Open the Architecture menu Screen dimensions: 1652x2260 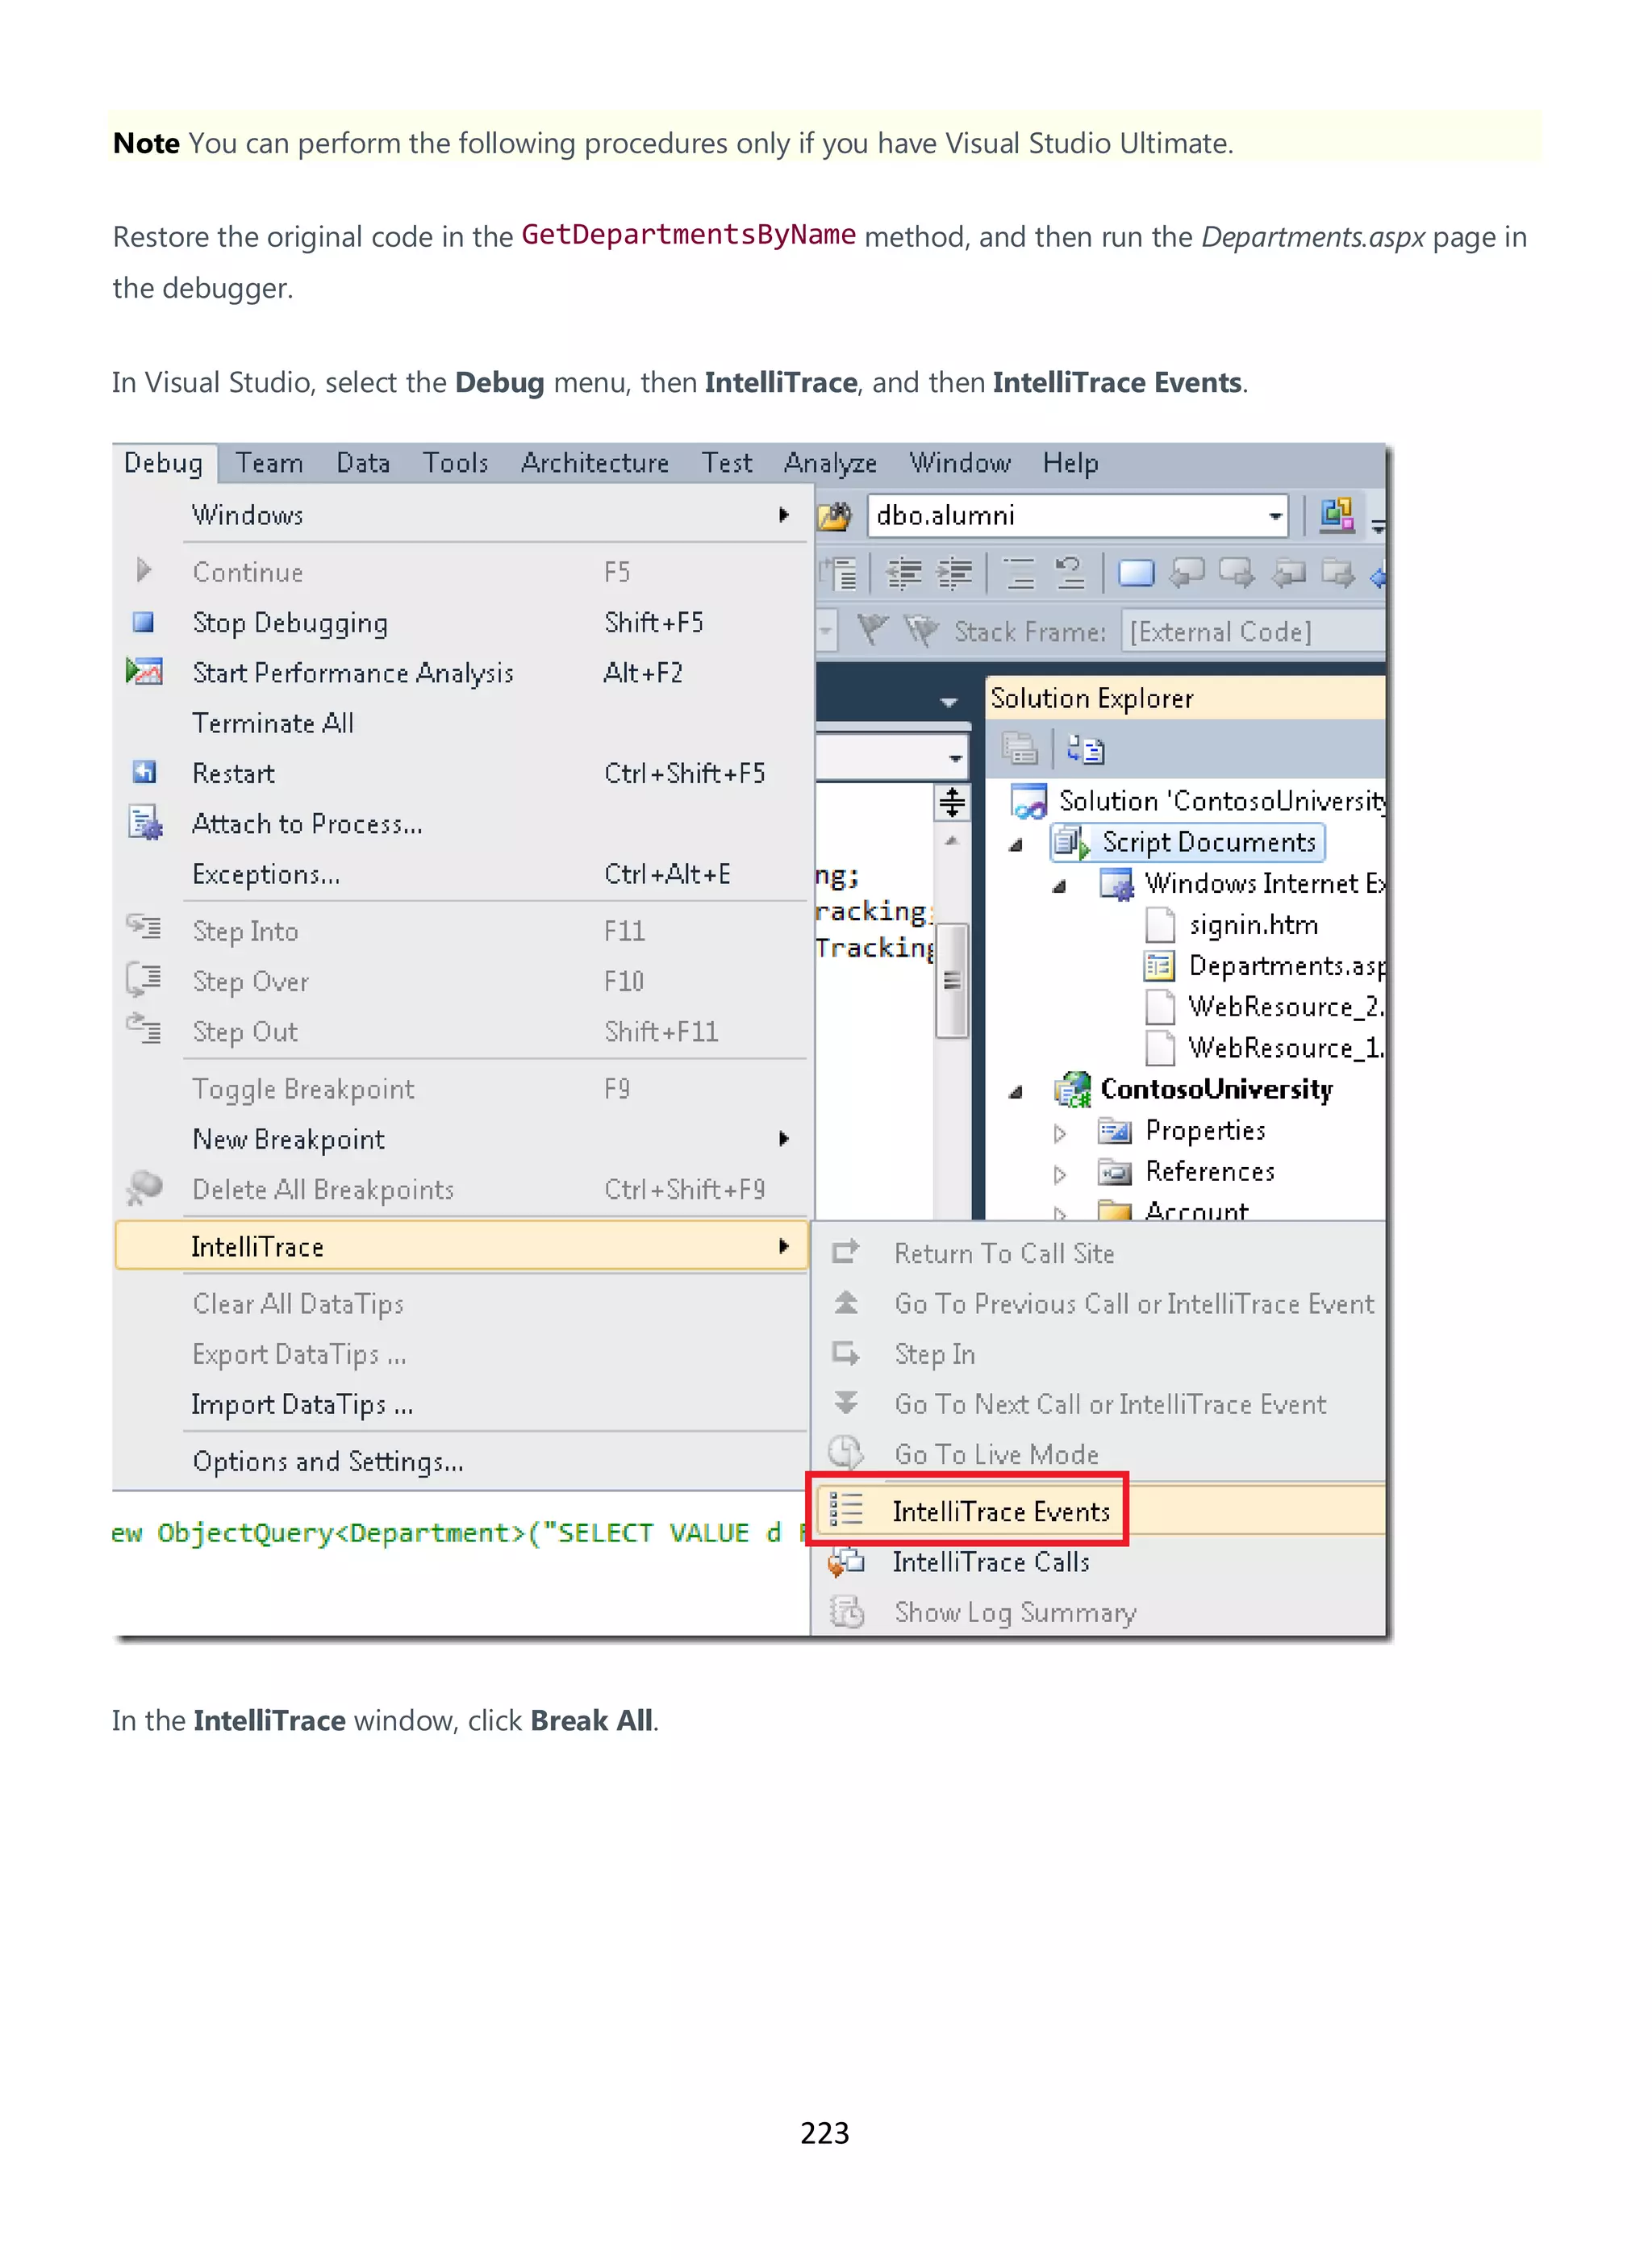[595, 463]
